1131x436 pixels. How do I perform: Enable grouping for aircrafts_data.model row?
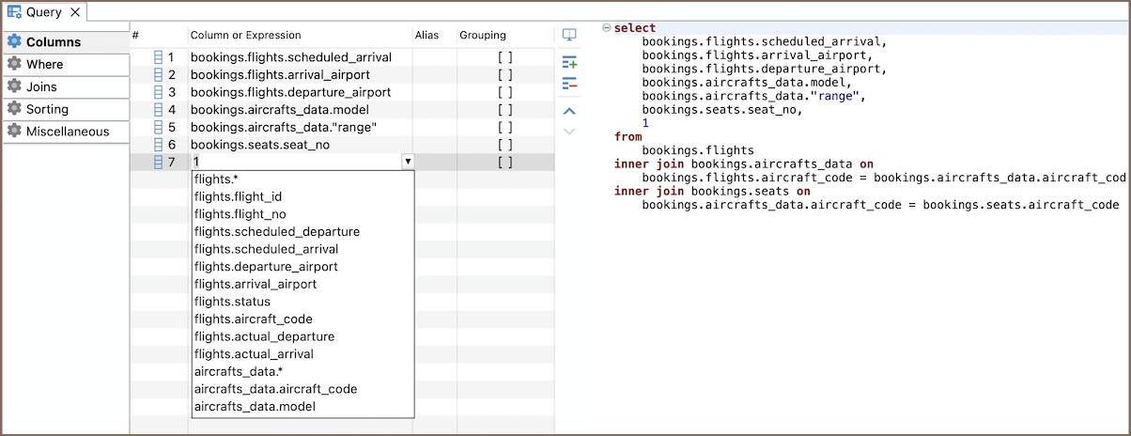coord(504,110)
